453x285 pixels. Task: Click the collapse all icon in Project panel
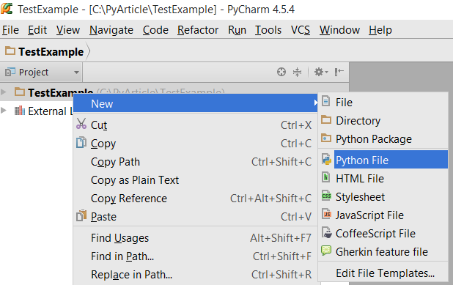[297, 72]
